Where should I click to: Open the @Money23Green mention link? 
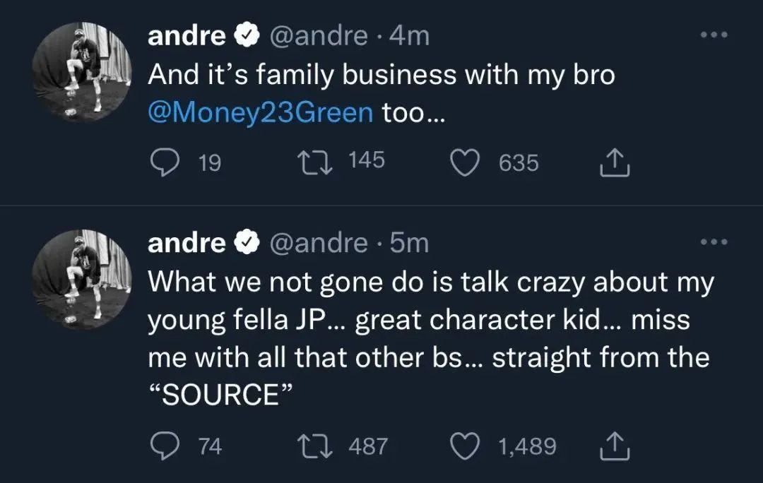[260, 112]
